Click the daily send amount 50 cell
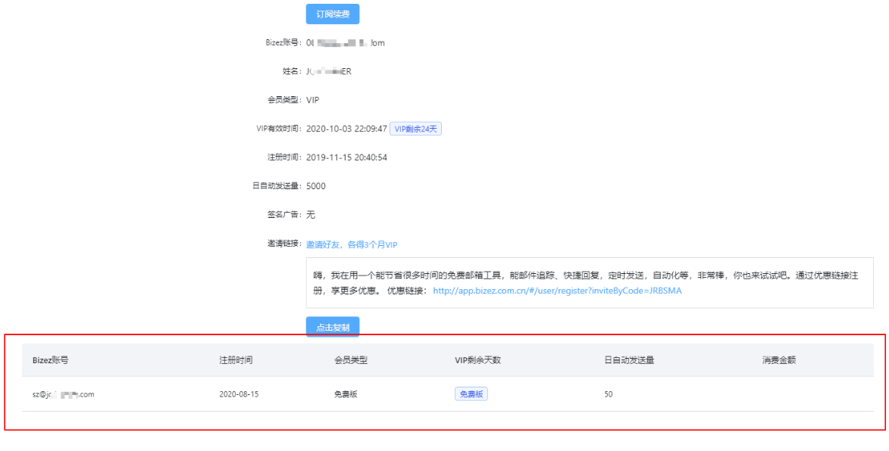Screen dimensions: 889x451 [x=609, y=394]
